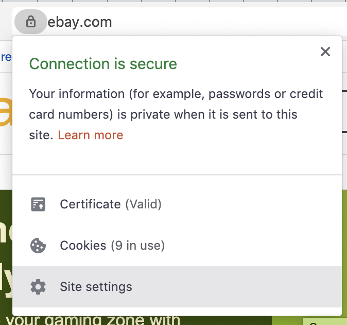Open the Learn more link

(x=91, y=135)
